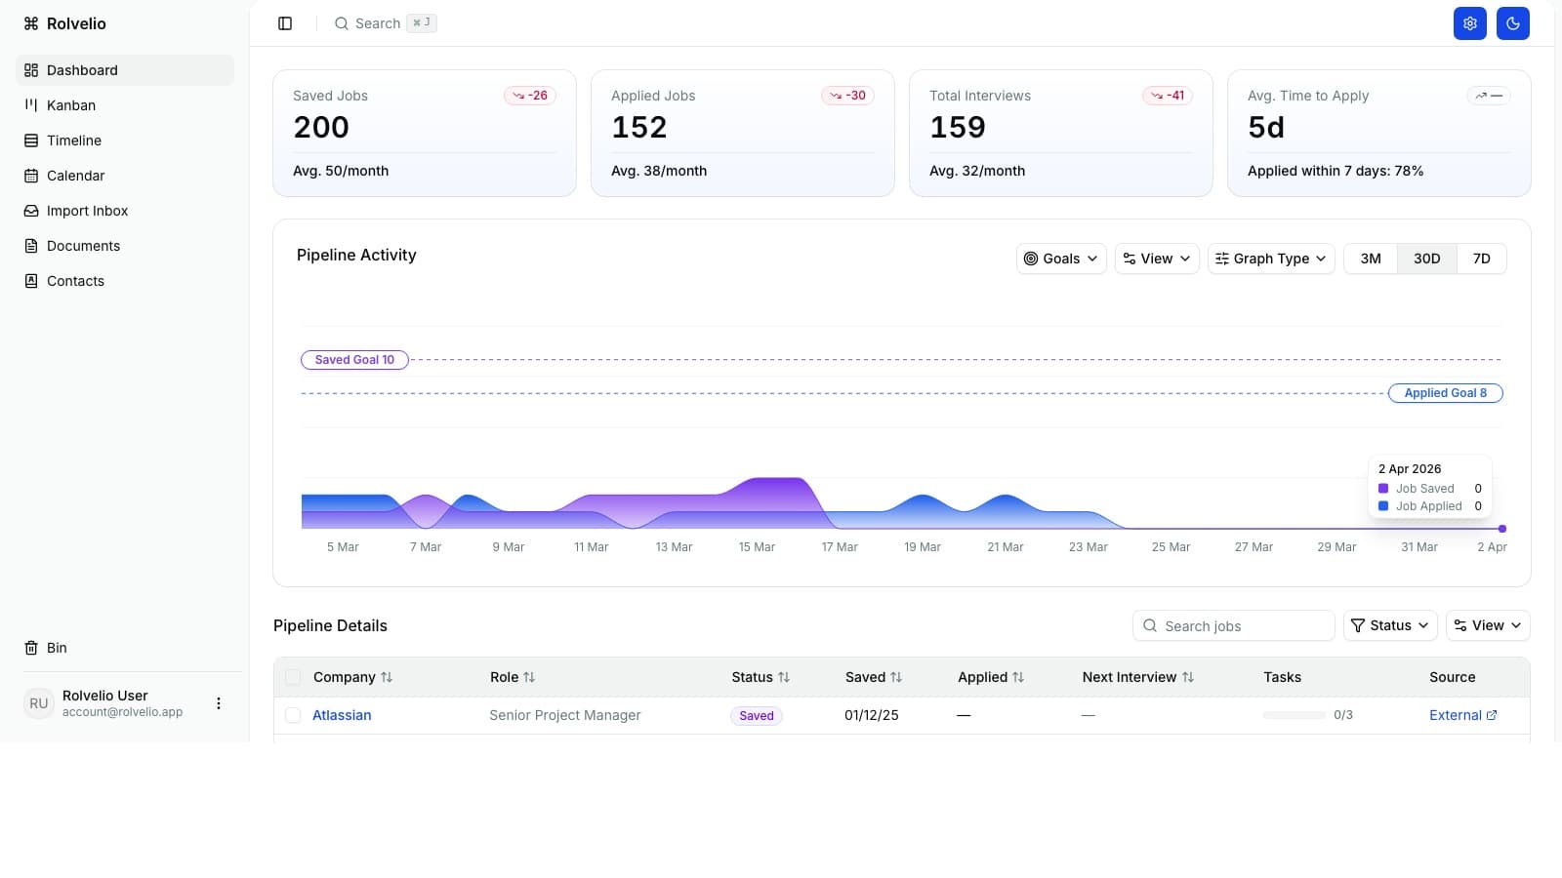Click the Documents file icon

tap(31, 246)
